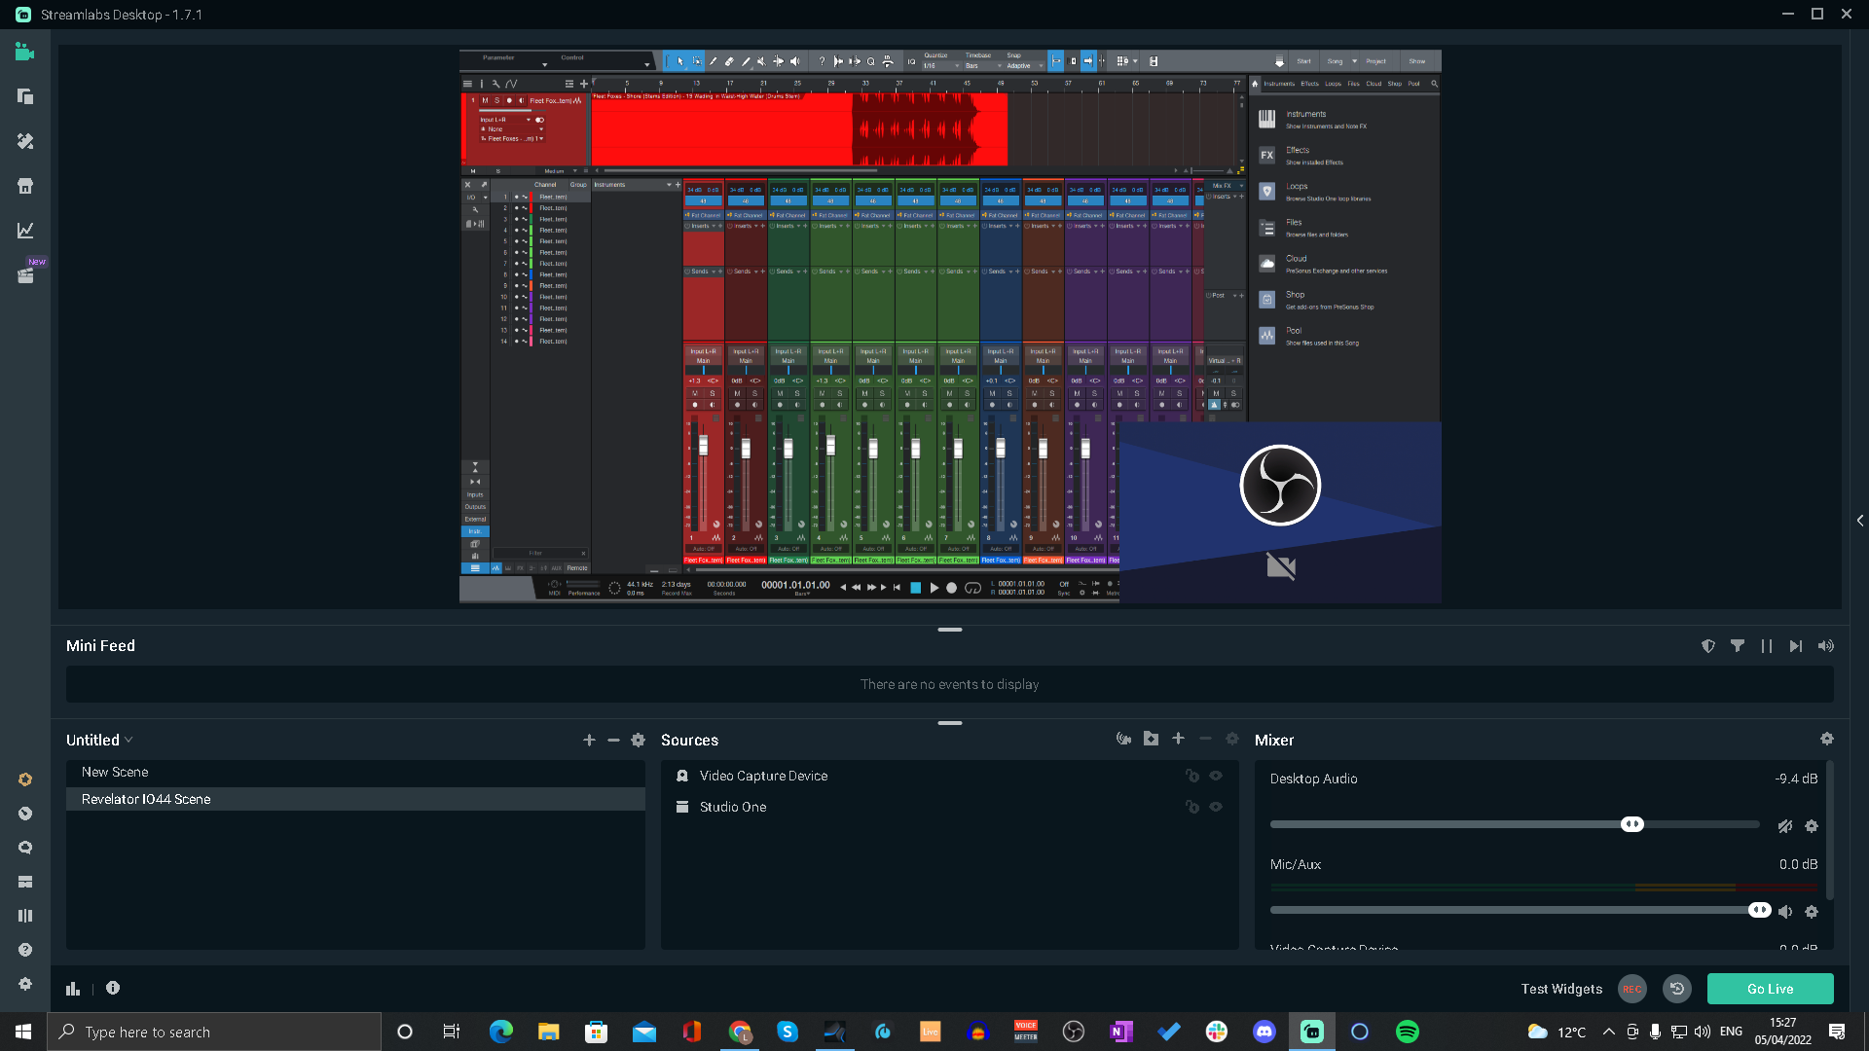
Task: Open Mini Feed filter funnel icon
Action: [1738, 646]
